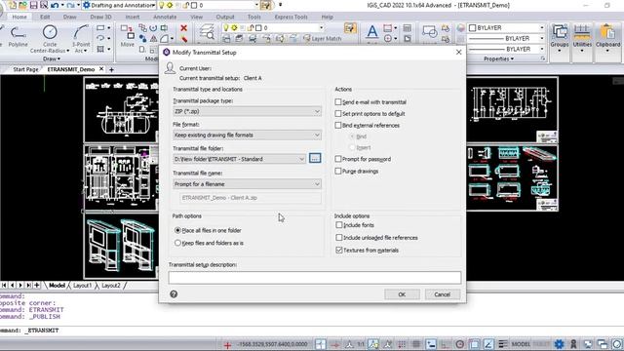Open the Annotate ribbon tab
This screenshot has height=351, width=624.
pyautogui.click(x=165, y=17)
